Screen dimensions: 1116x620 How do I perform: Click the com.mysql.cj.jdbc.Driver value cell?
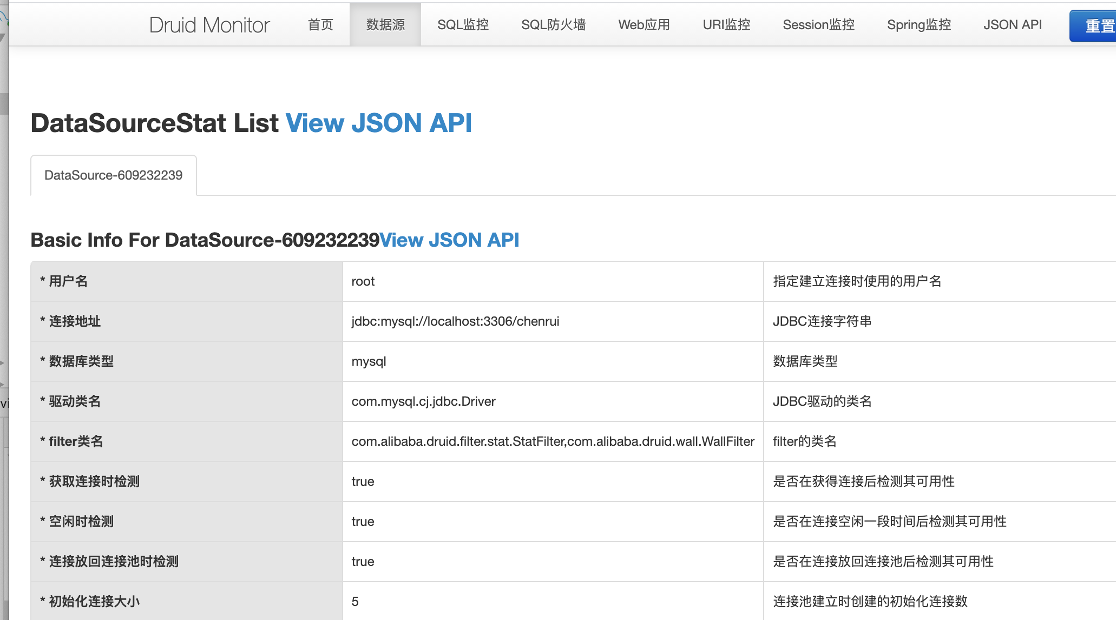click(x=423, y=401)
